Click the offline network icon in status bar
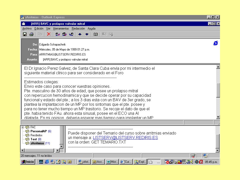This screenshot has width=240, height=180. pyautogui.click(x=193, y=156)
